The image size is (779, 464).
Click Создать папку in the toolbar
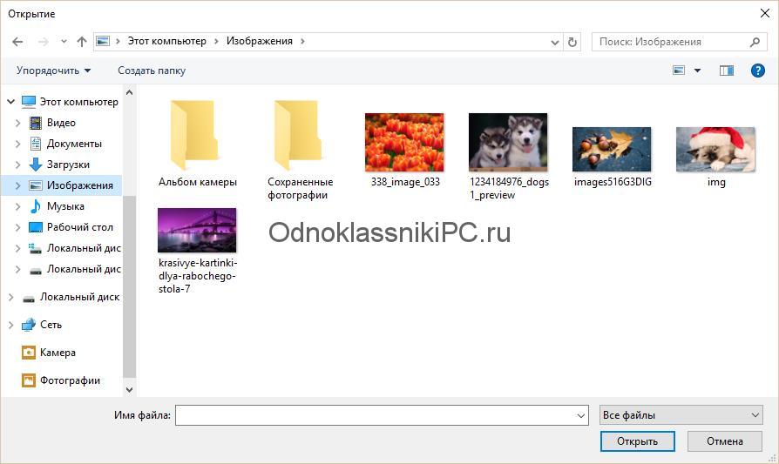tap(152, 71)
